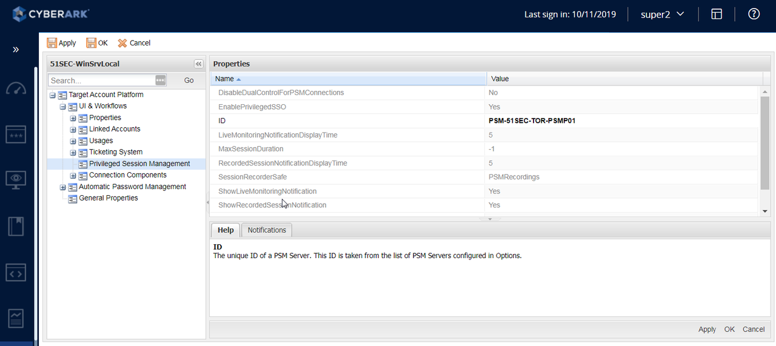Open the Monitoring eye icon in sidebar

[x=16, y=179]
